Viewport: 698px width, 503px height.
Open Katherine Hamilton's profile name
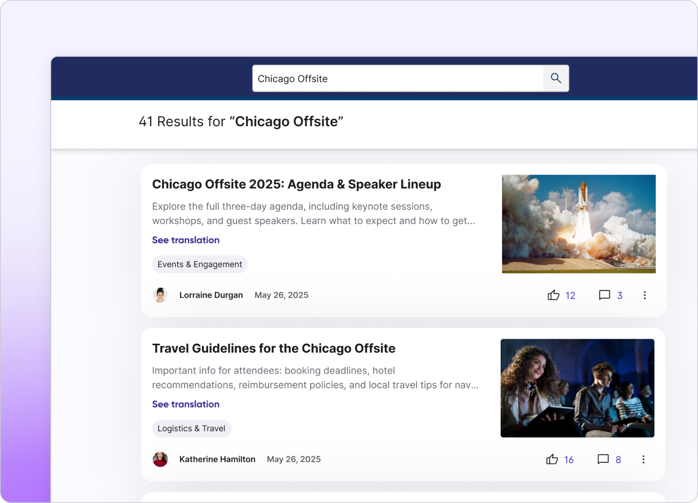coord(217,459)
